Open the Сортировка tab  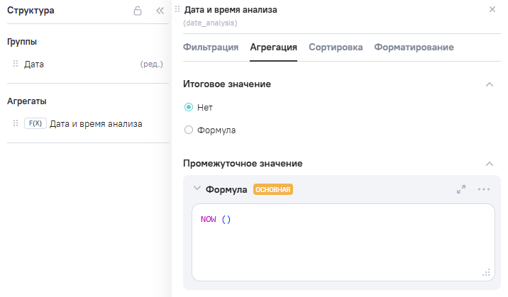pos(336,47)
